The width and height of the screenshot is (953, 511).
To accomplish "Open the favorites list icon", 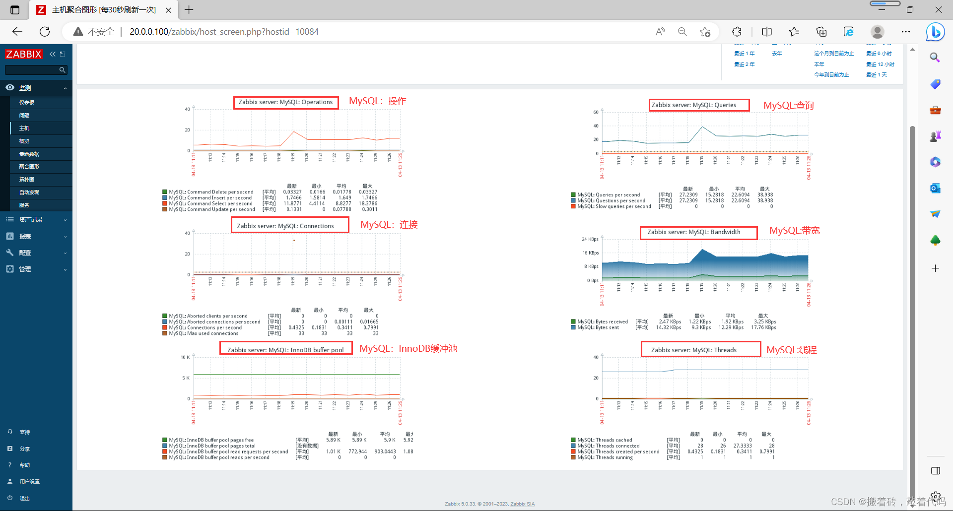I will [x=794, y=32].
